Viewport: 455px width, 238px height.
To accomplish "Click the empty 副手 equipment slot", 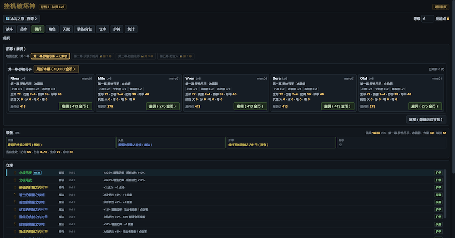I will (391, 143).
